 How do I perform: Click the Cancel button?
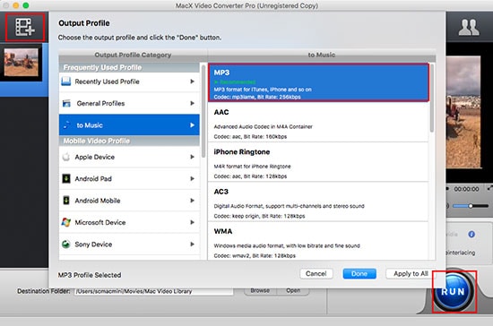316,273
